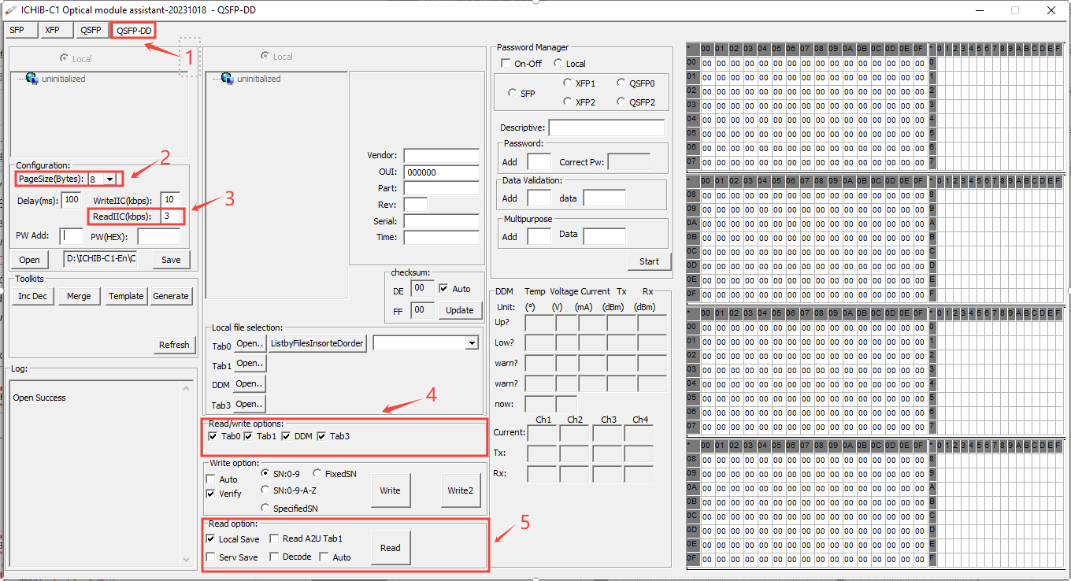This screenshot has width=1071, height=581.
Task: Switch to the SFP tab
Action: tap(20, 29)
